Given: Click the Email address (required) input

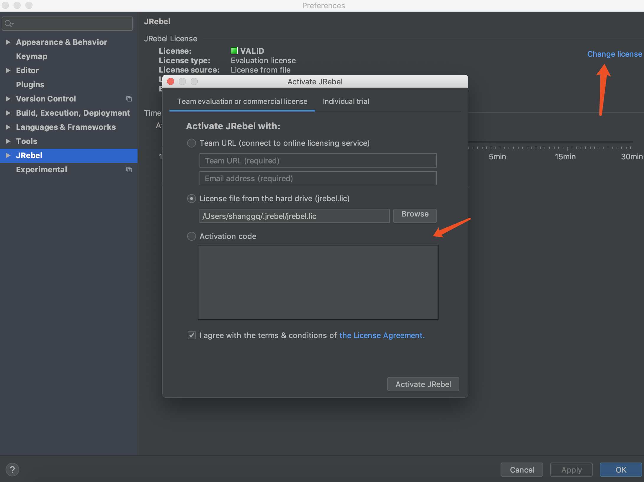Looking at the screenshot, I should pyautogui.click(x=318, y=178).
